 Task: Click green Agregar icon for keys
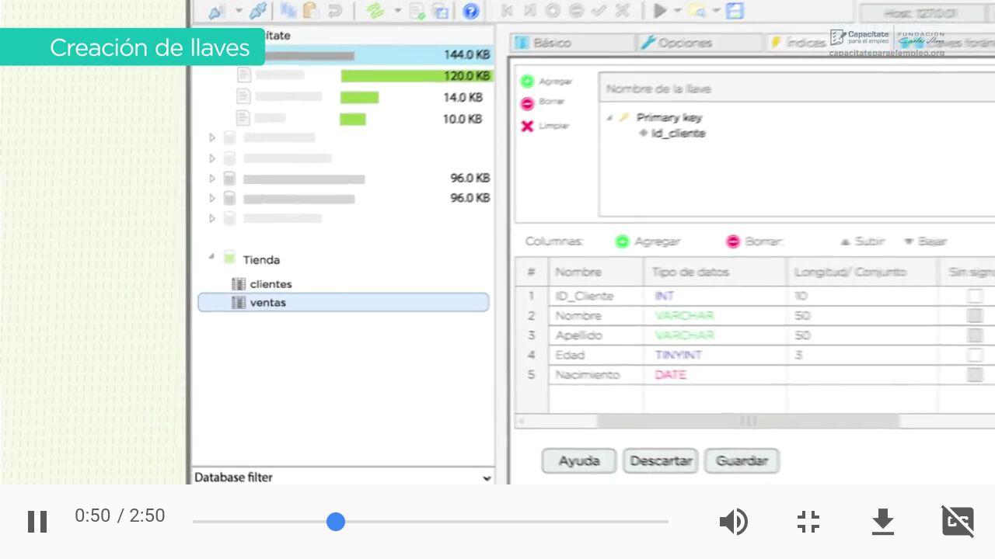point(528,81)
